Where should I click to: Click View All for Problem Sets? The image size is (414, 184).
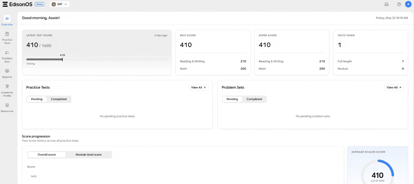(394, 87)
